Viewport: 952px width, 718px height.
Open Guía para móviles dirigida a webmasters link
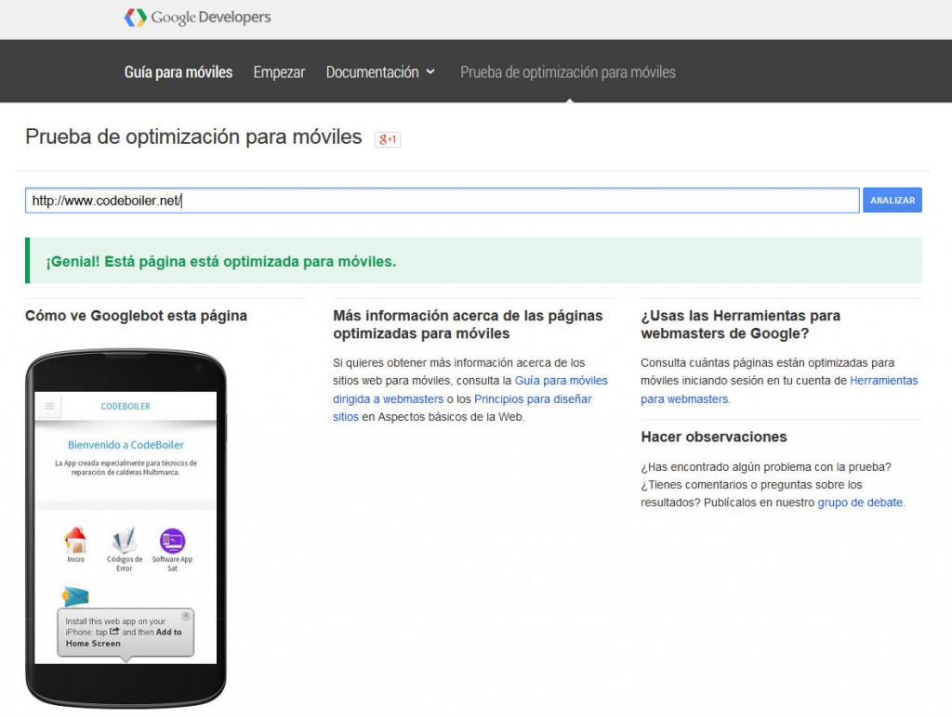click(x=469, y=390)
